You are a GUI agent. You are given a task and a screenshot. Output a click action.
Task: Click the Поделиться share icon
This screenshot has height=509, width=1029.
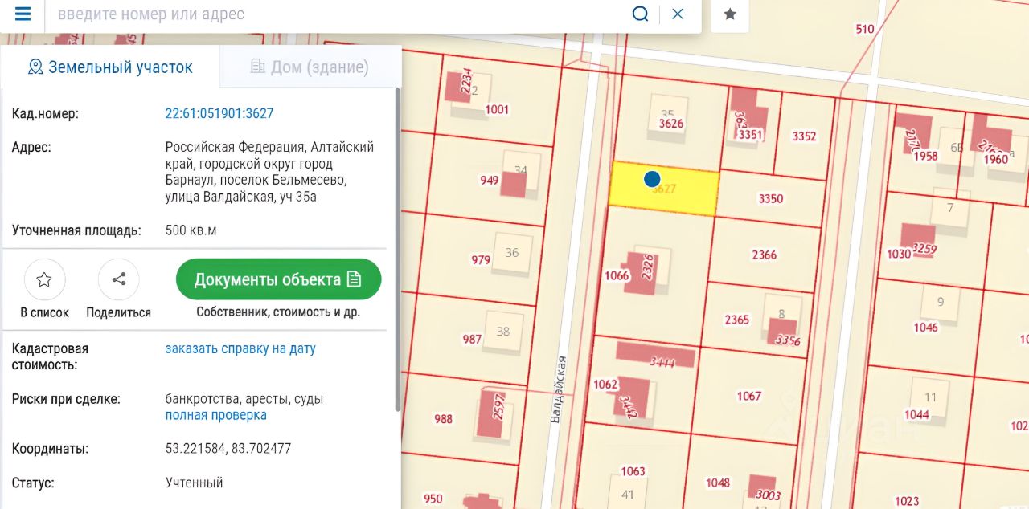(x=119, y=279)
